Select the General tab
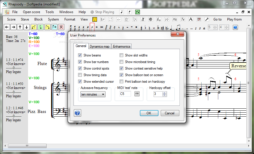254x154 pixels. (x=81, y=46)
